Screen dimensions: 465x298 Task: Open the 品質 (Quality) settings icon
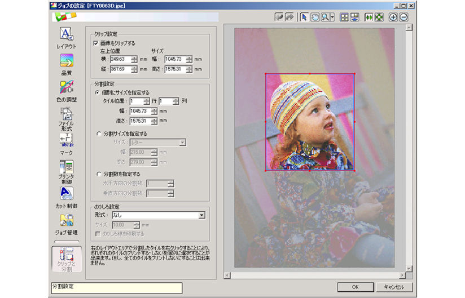click(x=66, y=61)
